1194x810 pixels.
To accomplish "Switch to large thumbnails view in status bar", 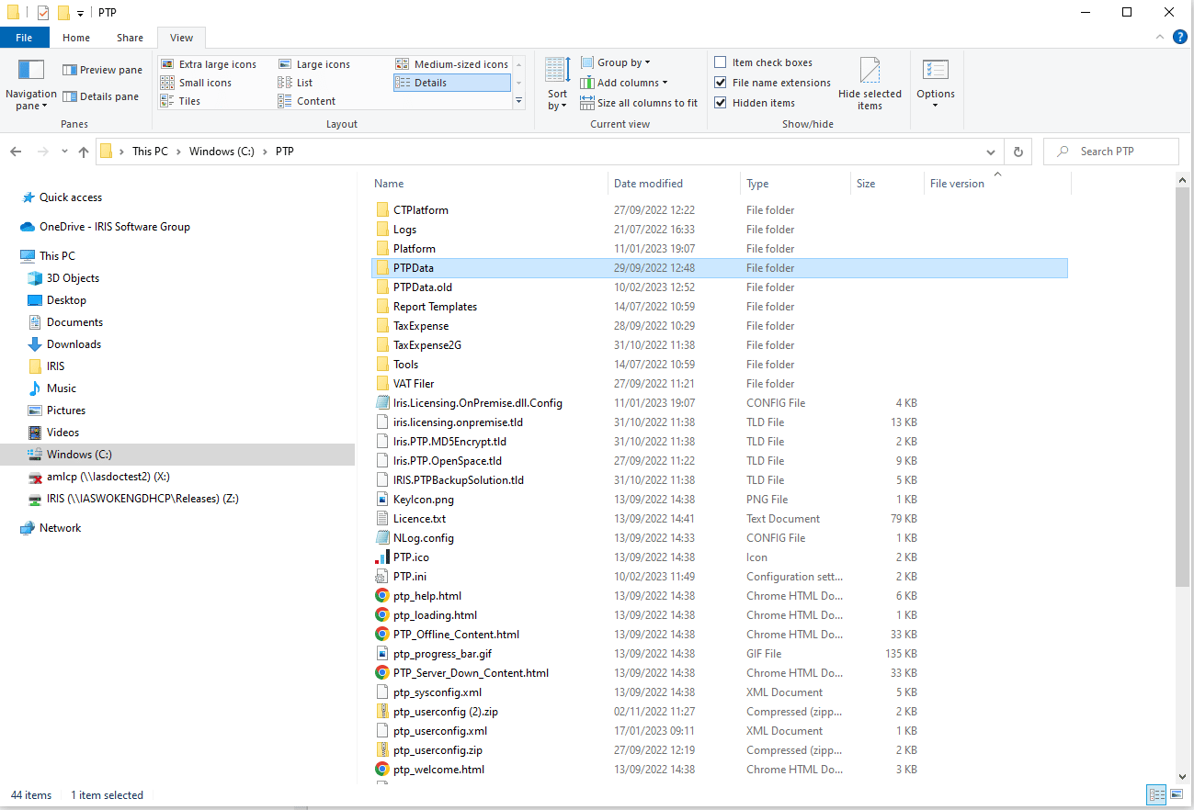I will [1177, 795].
